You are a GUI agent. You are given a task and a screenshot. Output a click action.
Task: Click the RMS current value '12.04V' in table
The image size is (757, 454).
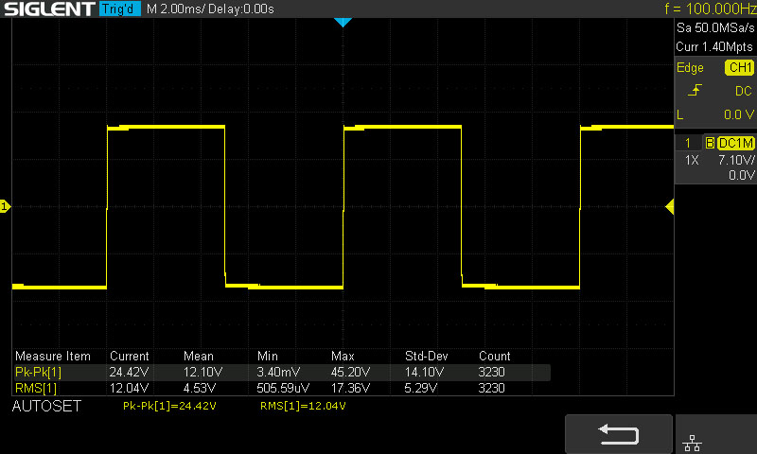coord(129,389)
